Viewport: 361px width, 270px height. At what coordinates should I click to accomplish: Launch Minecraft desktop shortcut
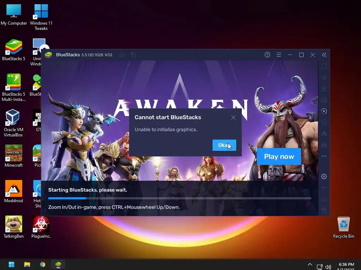(14, 156)
